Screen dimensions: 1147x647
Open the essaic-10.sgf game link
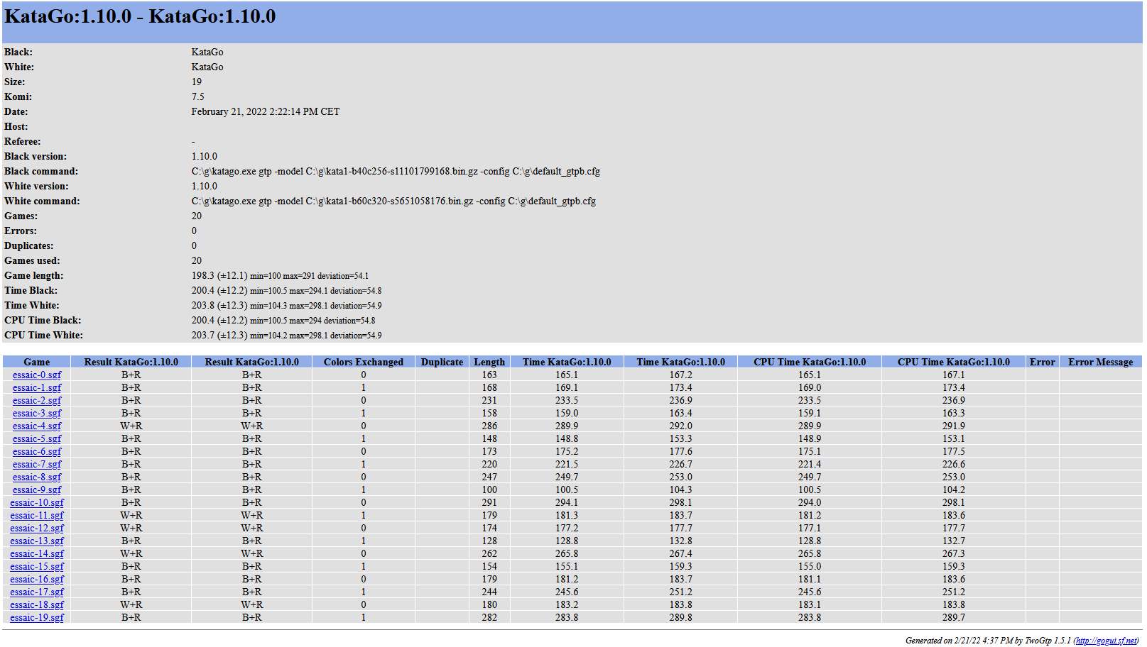pos(37,502)
